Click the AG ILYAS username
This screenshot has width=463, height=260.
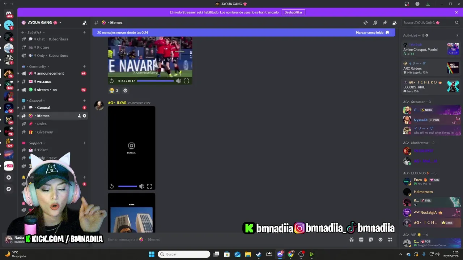coord(117,103)
